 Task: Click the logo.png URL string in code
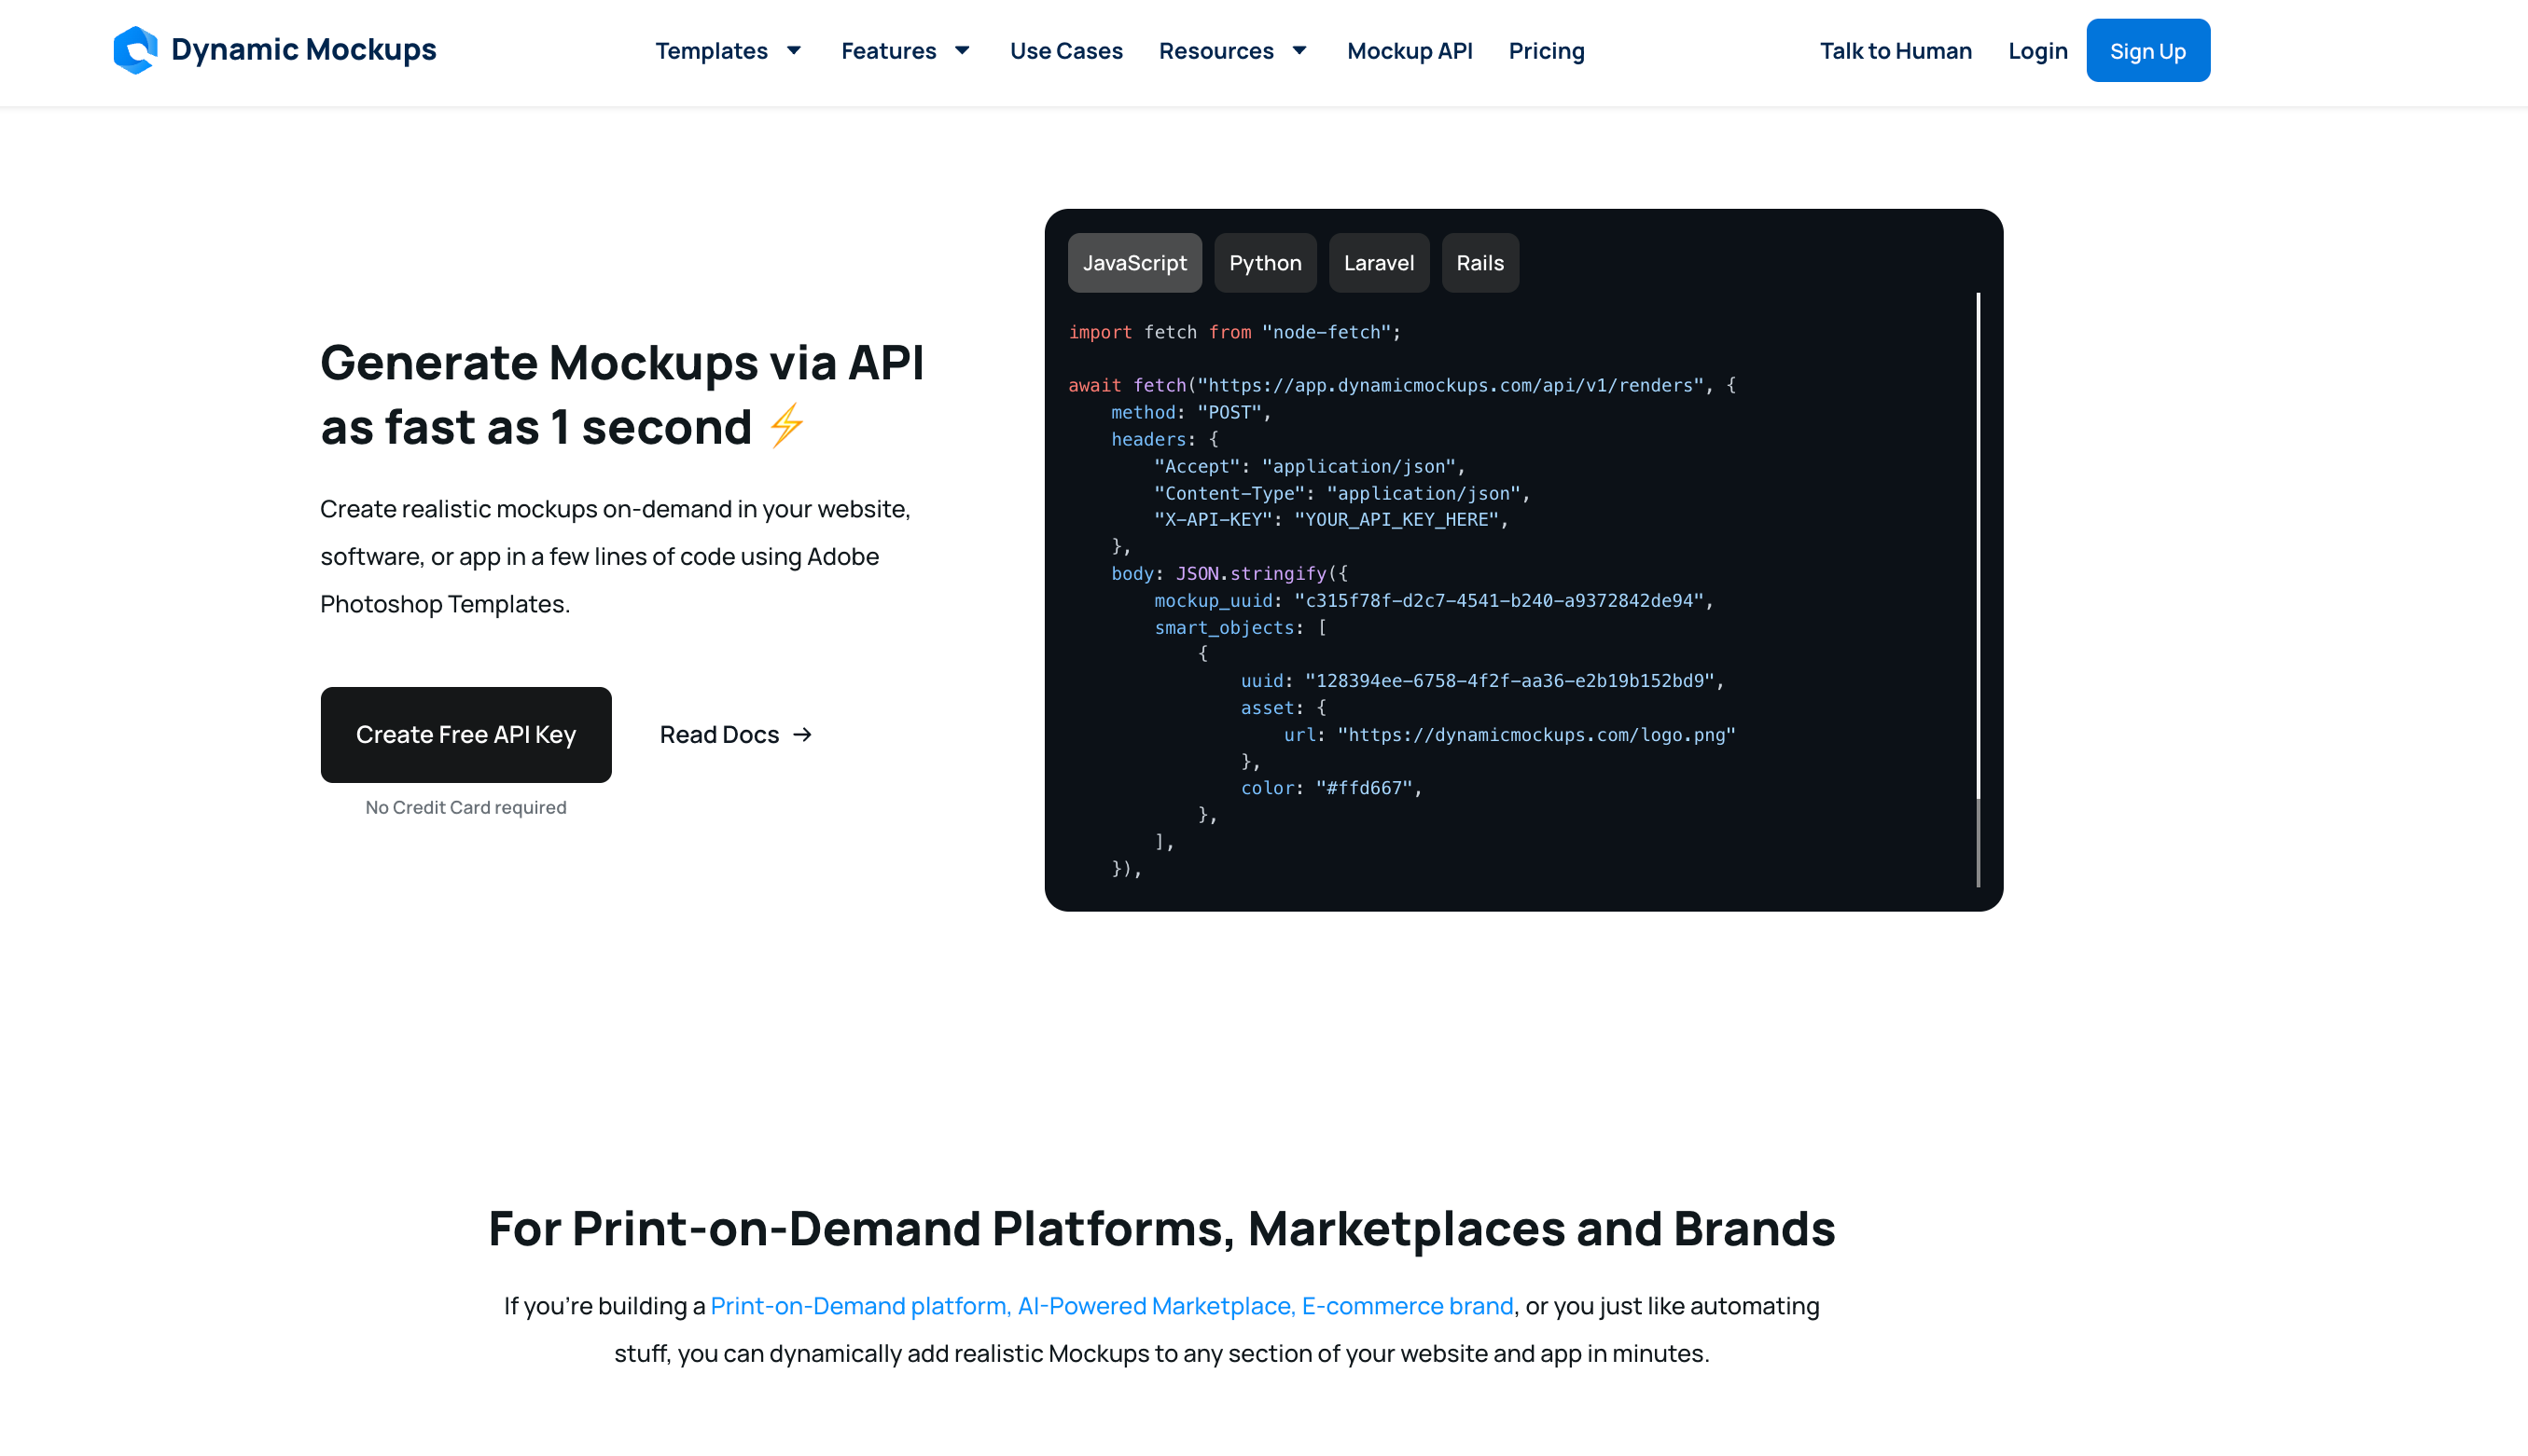tap(1536, 736)
